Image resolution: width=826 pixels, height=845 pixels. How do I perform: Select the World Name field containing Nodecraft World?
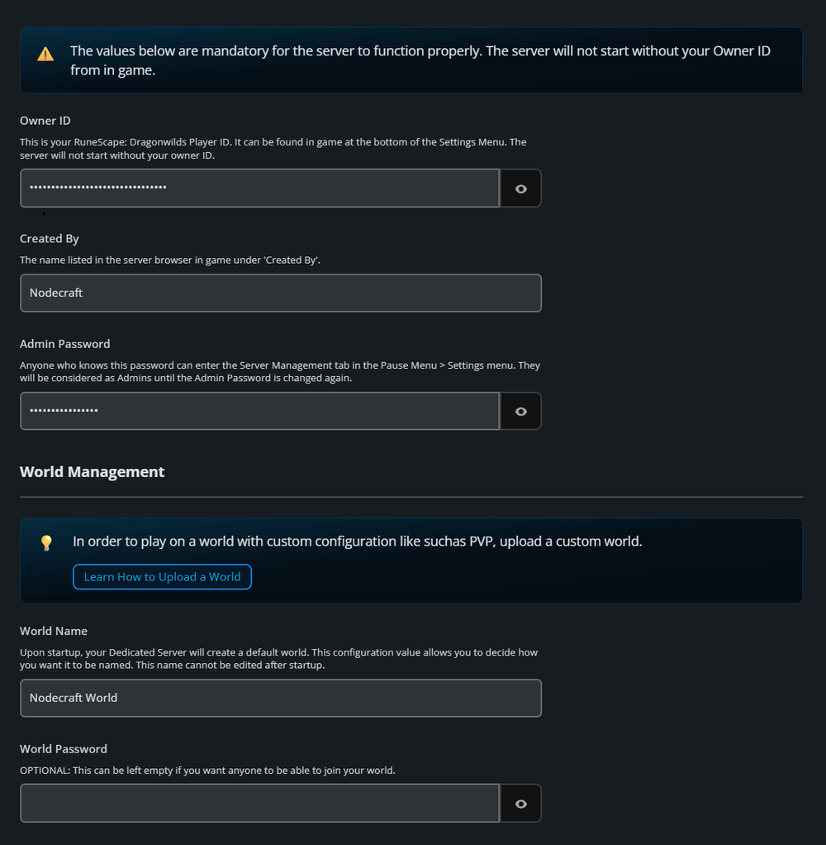[x=281, y=698]
